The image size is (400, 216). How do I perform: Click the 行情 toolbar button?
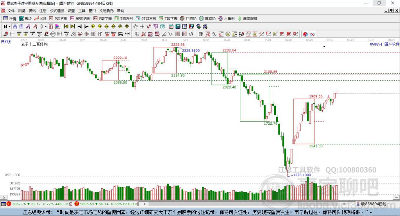pyautogui.click(x=10, y=19)
